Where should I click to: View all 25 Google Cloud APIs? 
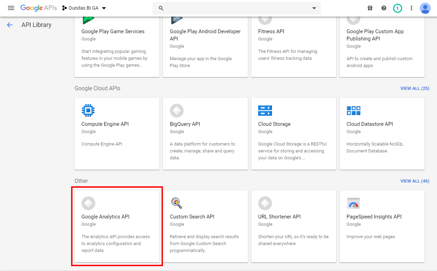[415, 88]
